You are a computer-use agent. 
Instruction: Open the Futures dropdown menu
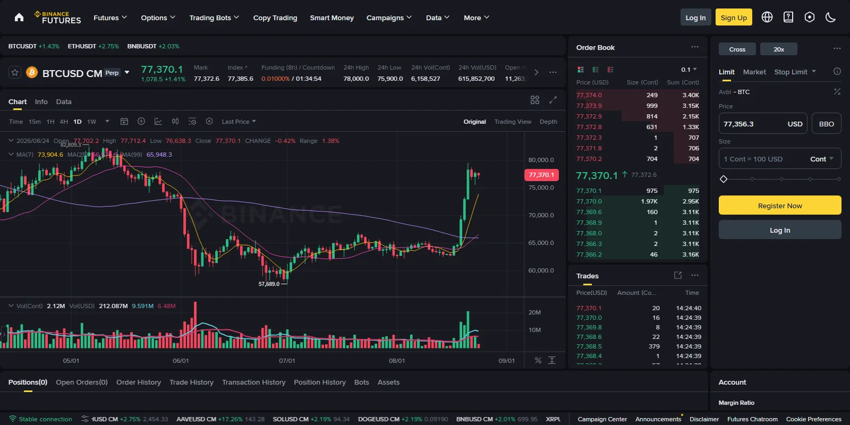coord(110,18)
